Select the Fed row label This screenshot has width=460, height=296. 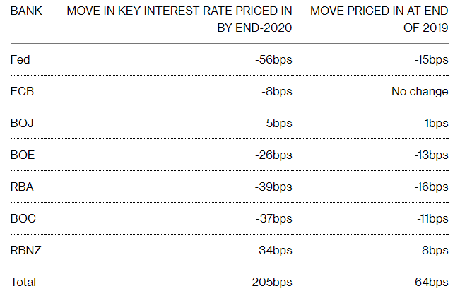tap(20, 59)
